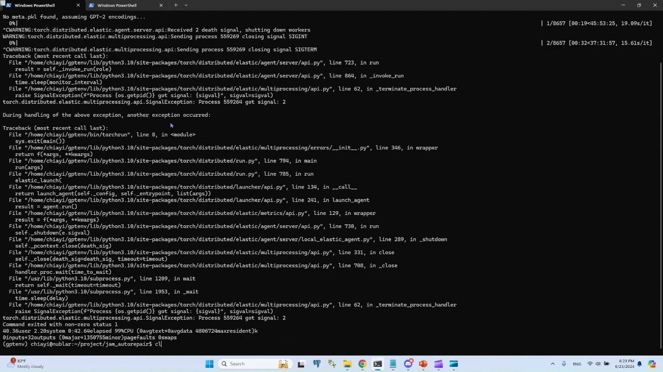
Task: Open the purple clapperboard video app in taskbar
Action: (x=438, y=364)
